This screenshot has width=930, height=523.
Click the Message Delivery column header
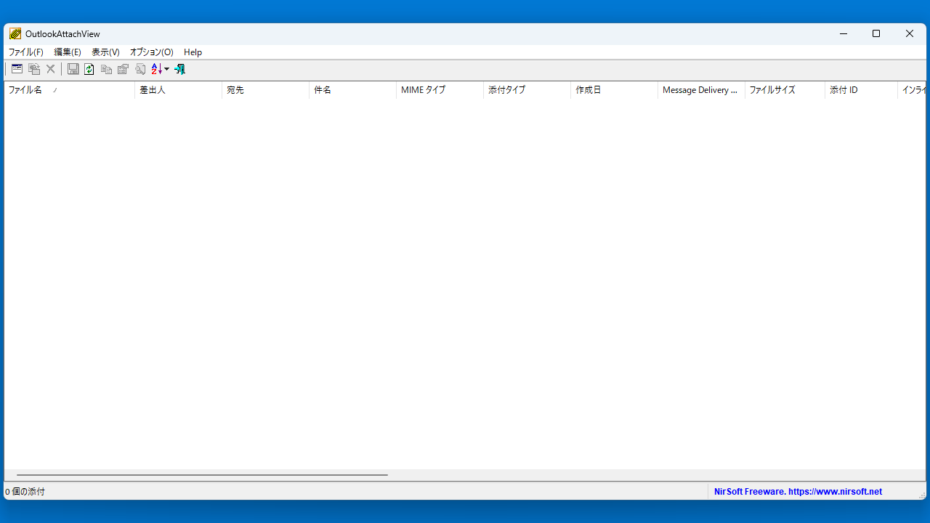[x=702, y=90]
